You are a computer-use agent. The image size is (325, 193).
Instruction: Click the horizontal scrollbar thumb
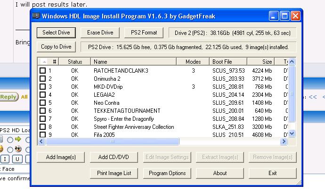[113, 142]
